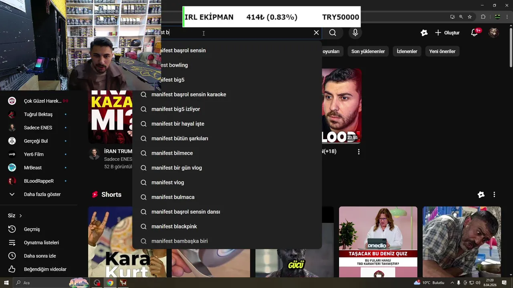The image size is (513, 288).
Task: Show hidden tray icons chevron
Action: 452,283
